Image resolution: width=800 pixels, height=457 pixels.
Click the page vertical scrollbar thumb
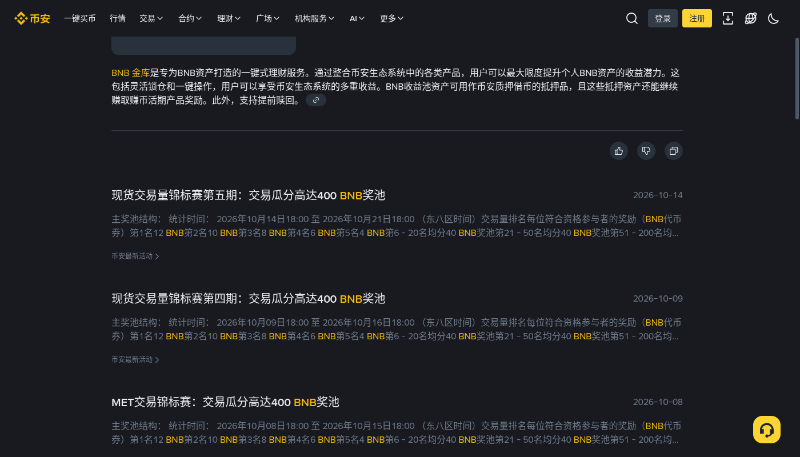click(x=797, y=78)
